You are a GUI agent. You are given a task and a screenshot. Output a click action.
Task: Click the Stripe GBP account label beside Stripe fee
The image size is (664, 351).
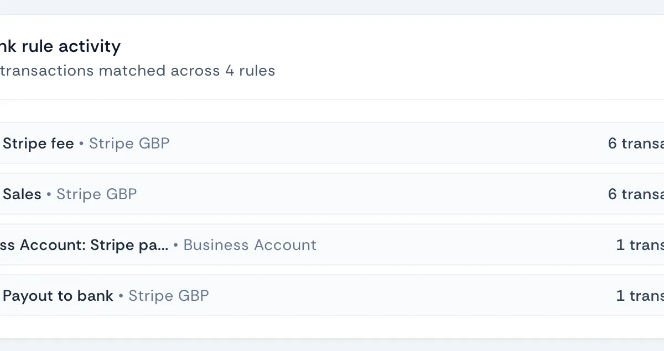point(129,143)
